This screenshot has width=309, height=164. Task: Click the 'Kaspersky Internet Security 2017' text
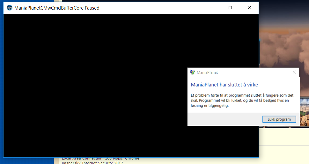pos(92,163)
